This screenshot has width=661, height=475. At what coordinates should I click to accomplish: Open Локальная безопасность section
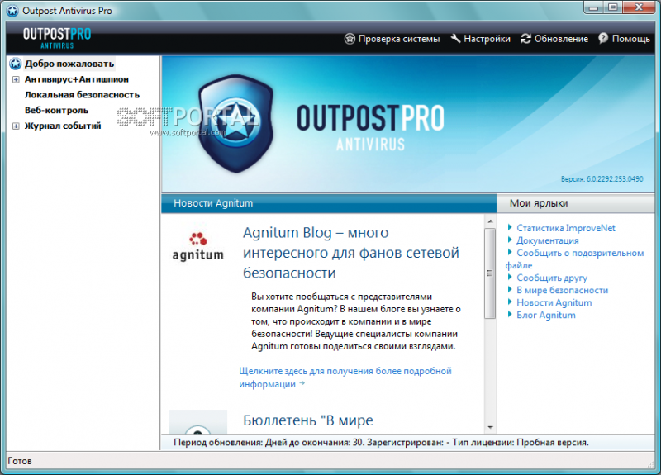pyautogui.click(x=82, y=95)
